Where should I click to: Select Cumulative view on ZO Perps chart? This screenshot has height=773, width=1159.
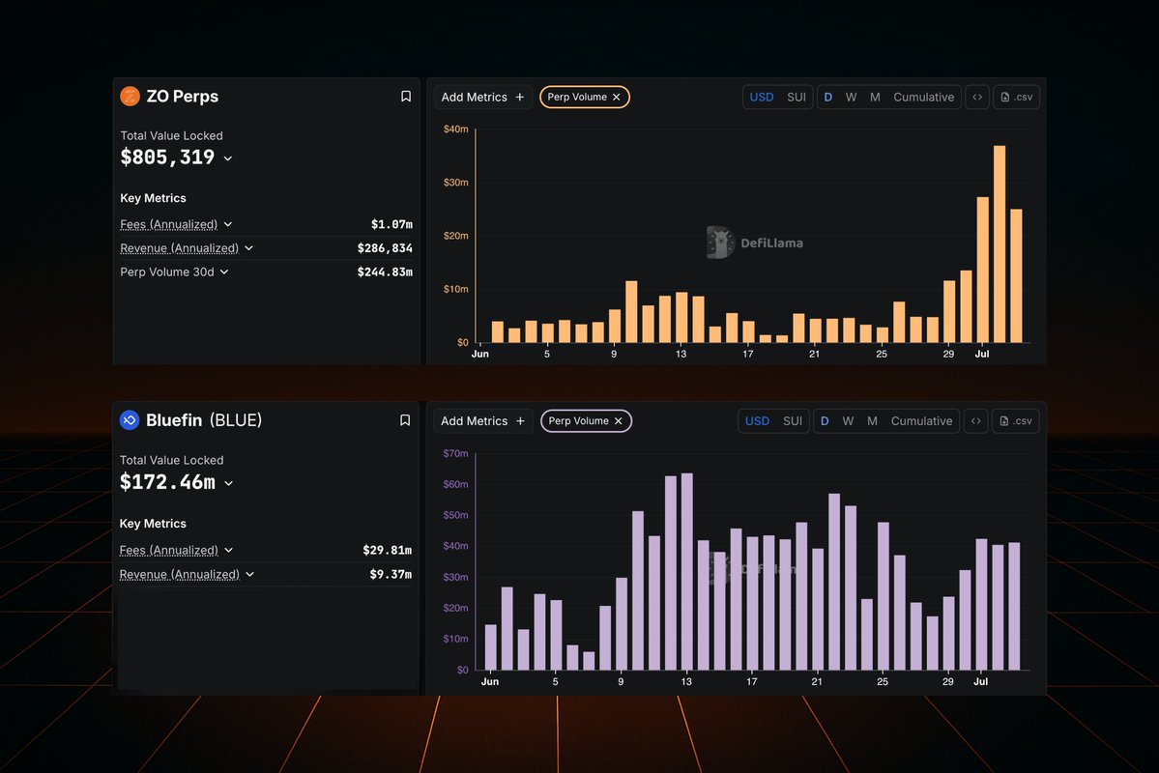[x=923, y=97]
